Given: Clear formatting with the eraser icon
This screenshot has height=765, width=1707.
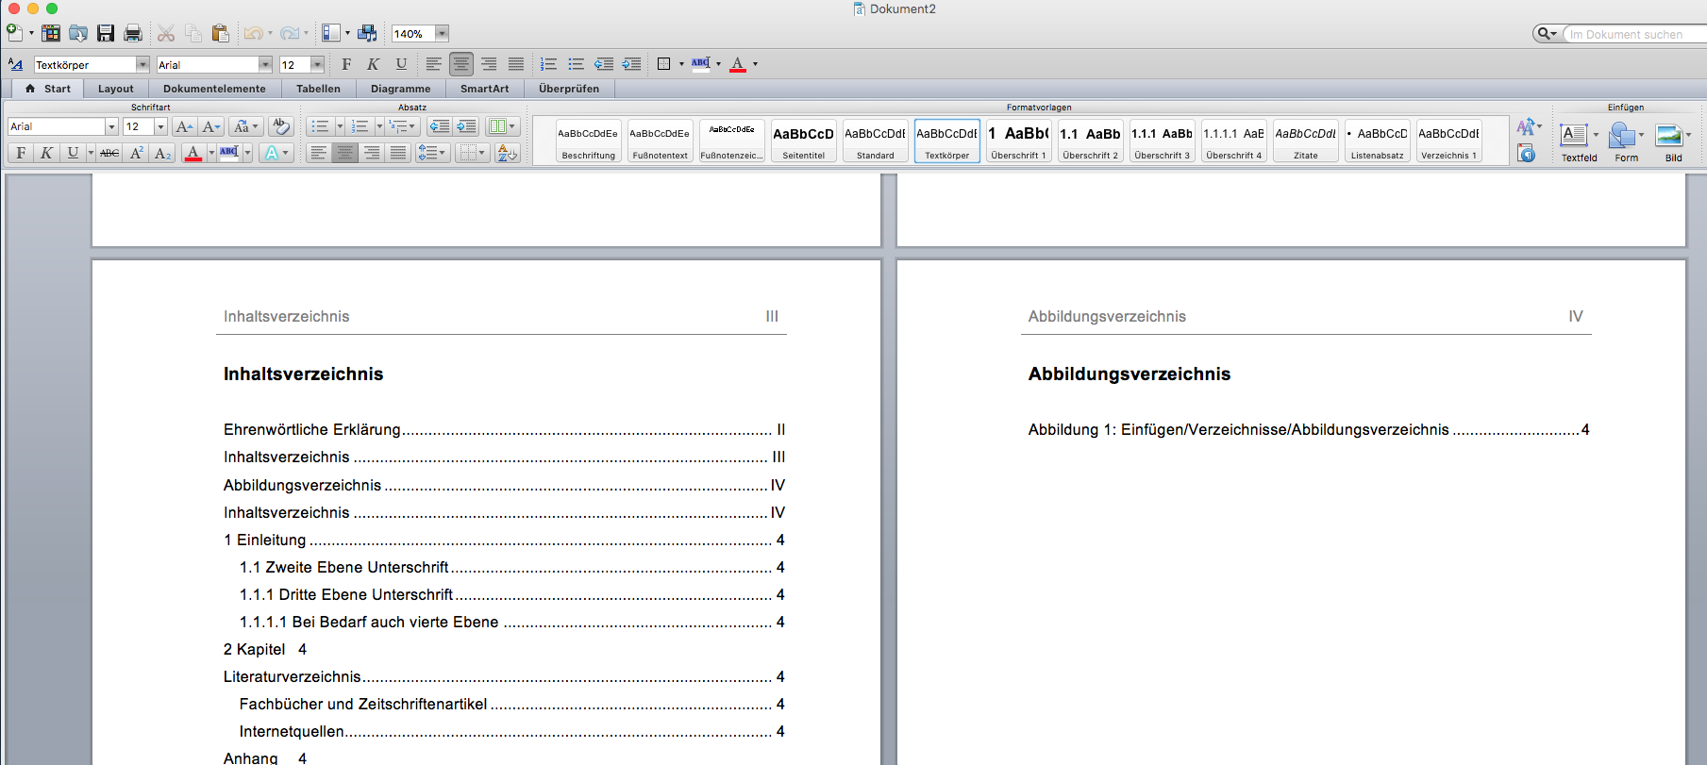Looking at the screenshot, I should point(280,126).
